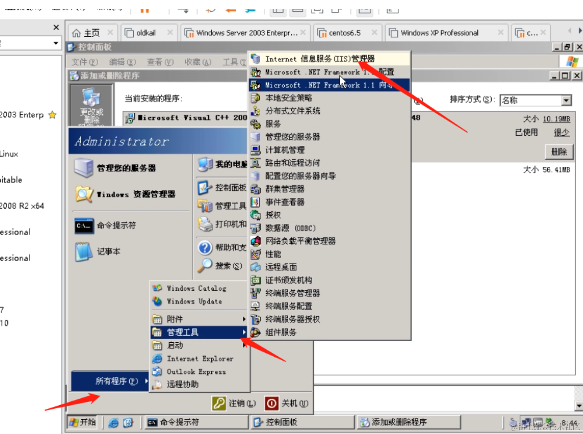583x434 pixels.
Task: Click the Windows Update icon
Action: (157, 301)
